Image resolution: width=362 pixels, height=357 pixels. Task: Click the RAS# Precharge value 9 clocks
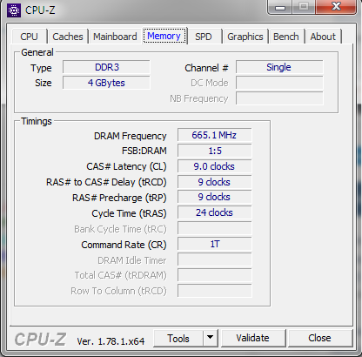pos(214,197)
